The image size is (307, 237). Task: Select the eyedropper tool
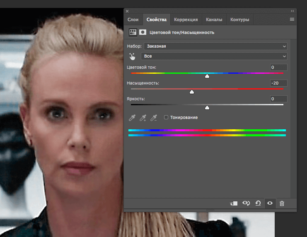coord(132,118)
